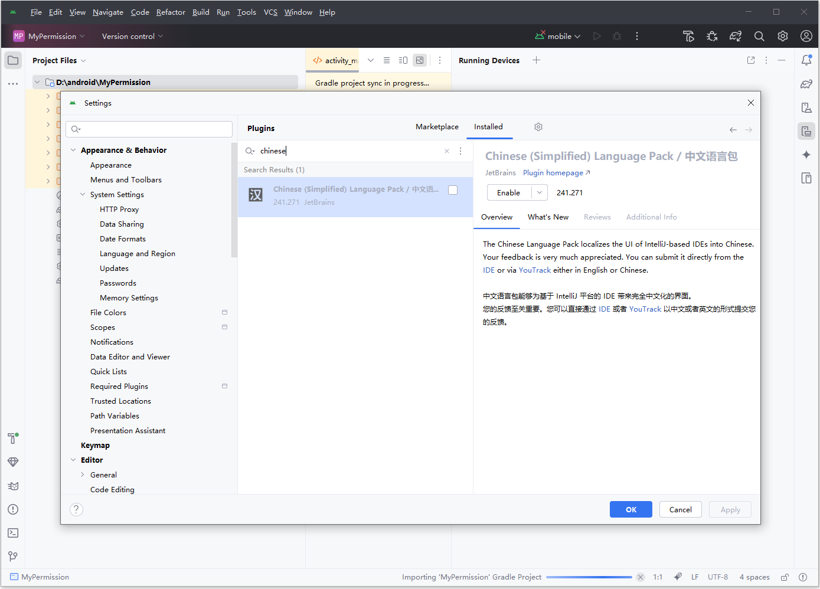The image size is (820, 589).
Task: Click OK in Settings dialog
Action: click(x=631, y=509)
